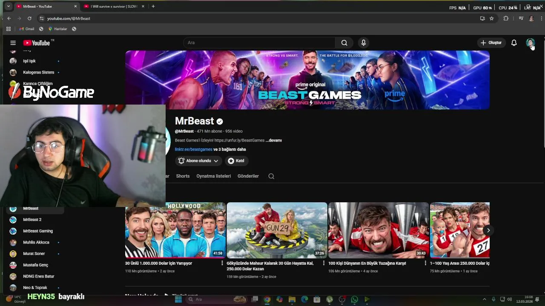545x306 pixels.
Task: Open the tab search dropdown arrow
Action: point(8,6)
